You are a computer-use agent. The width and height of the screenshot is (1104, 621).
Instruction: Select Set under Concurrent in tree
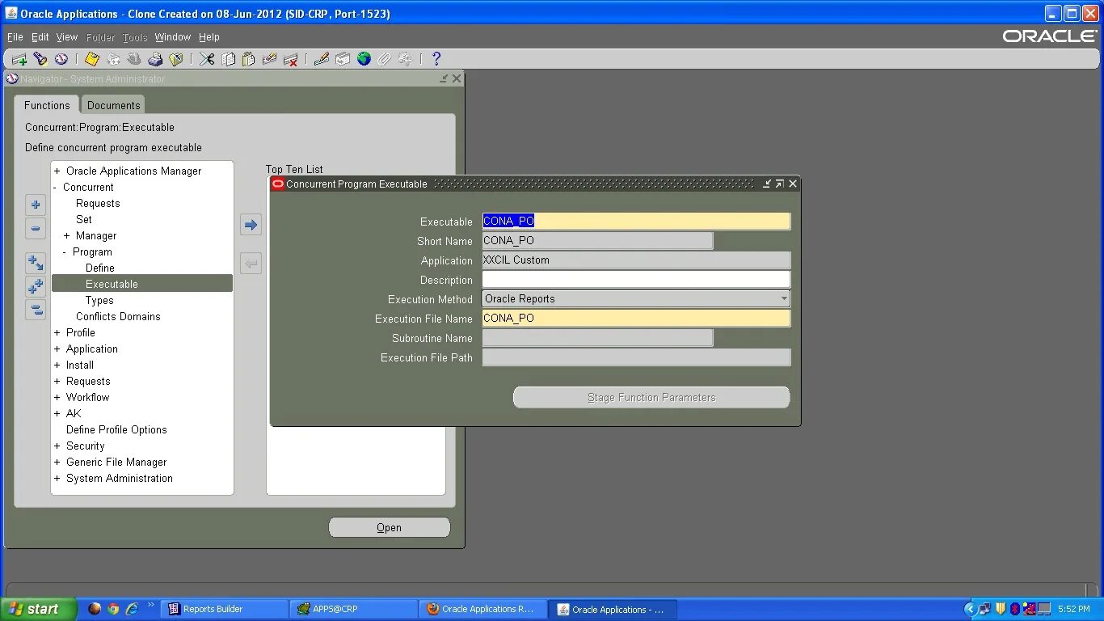coord(84,219)
